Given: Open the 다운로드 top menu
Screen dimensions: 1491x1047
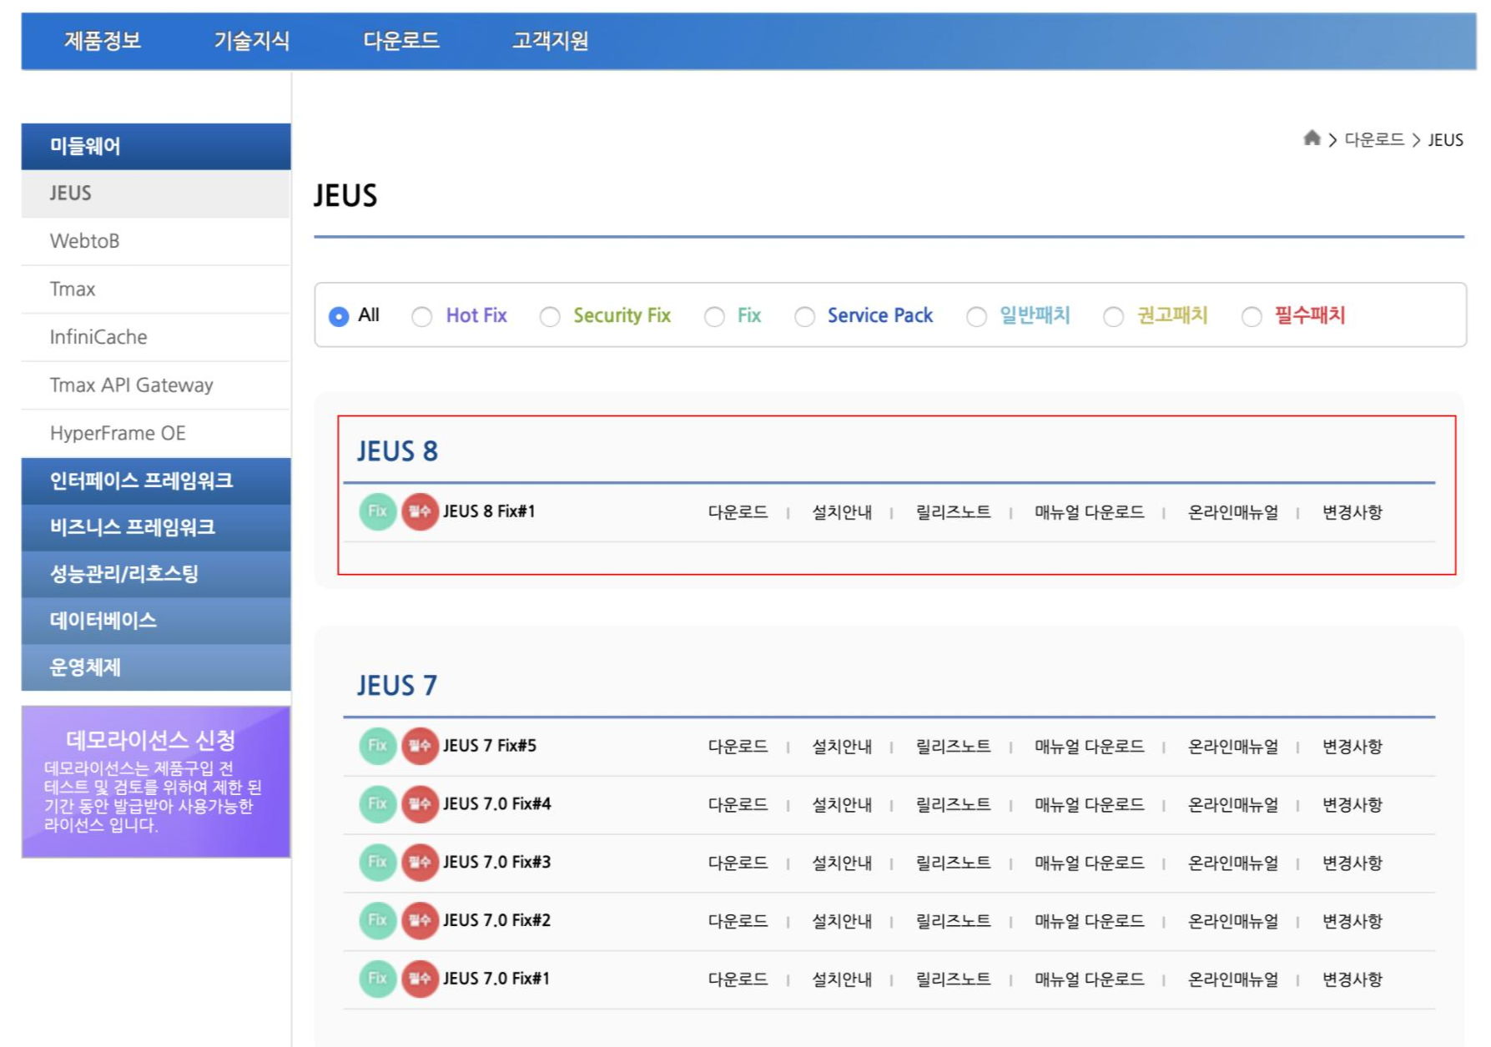Looking at the screenshot, I should pos(401,40).
